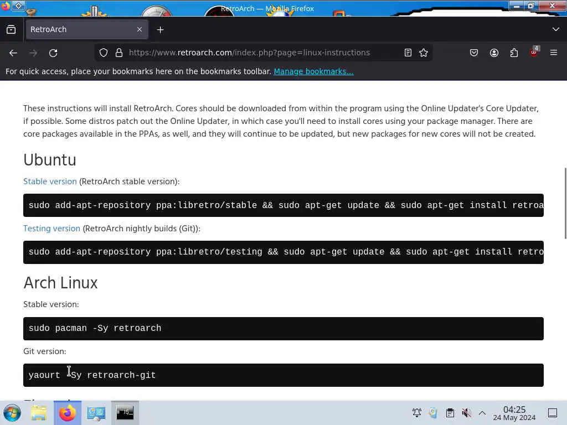The height and width of the screenshot is (425, 567).
Task: Expand hidden system tray icons
Action: pos(482,412)
